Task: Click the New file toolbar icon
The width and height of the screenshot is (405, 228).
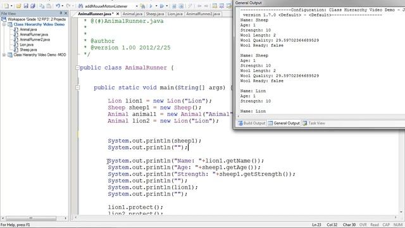Action: pos(6,6)
